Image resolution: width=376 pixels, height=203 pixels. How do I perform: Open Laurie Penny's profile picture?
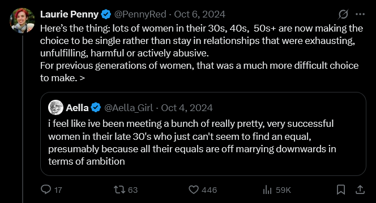click(22, 20)
